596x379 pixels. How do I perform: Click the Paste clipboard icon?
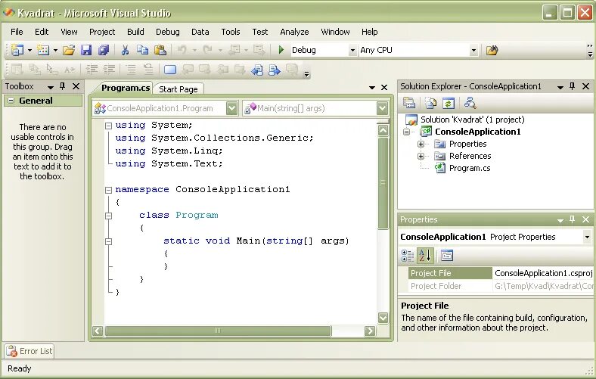pos(160,50)
